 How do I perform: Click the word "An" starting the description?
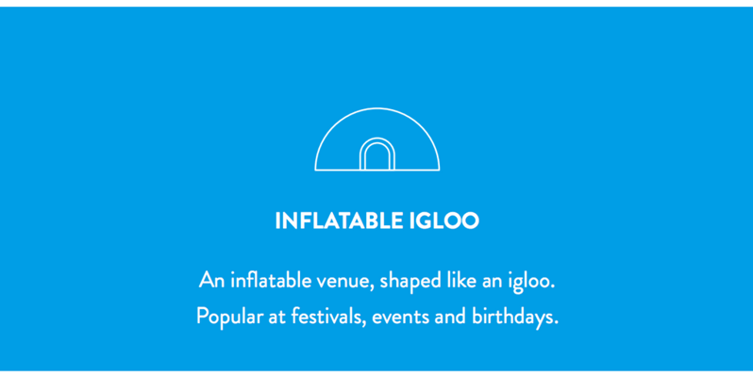pos(211,280)
